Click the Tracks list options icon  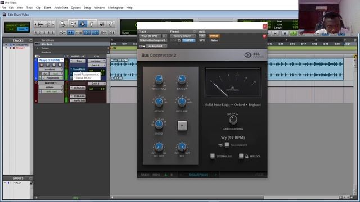pyautogui.click(x=31, y=40)
